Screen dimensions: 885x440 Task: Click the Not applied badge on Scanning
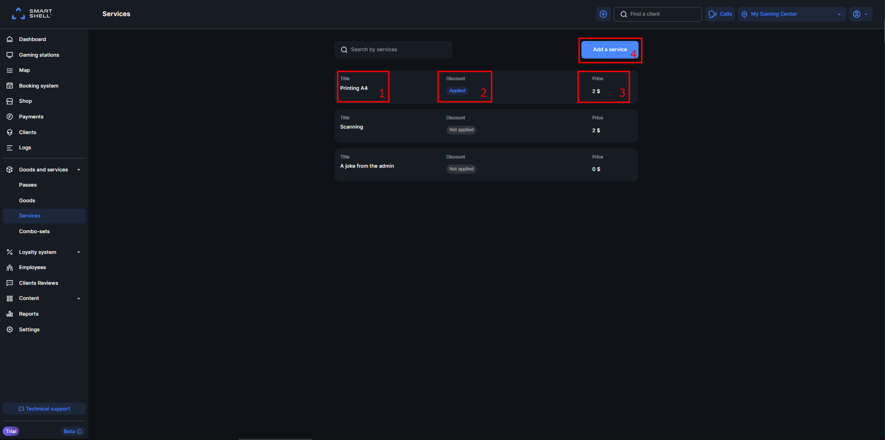click(x=461, y=129)
